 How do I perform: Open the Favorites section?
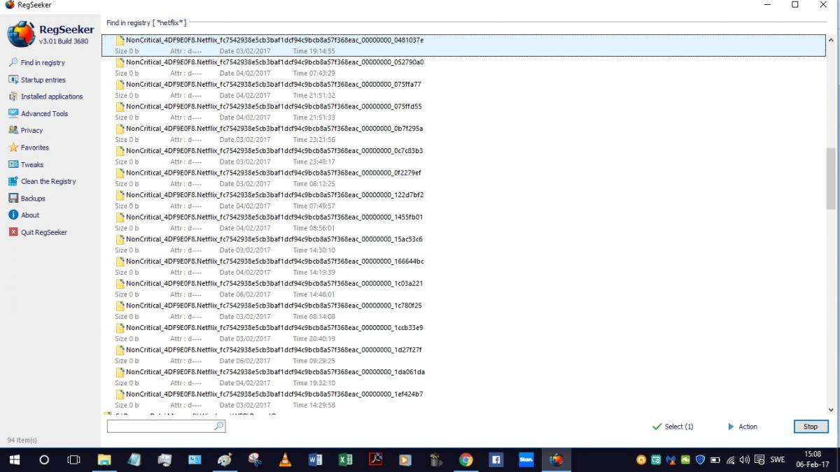click(x=29, y=148)
